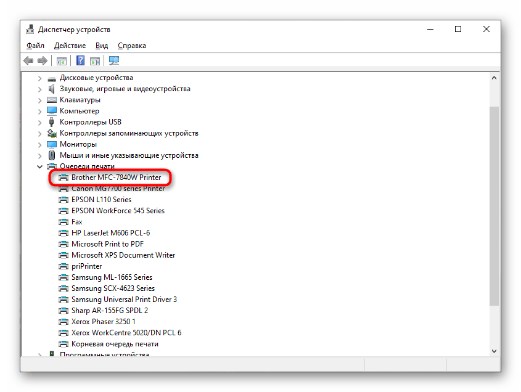521x392 pixels.
Task: Click the scrollbar up arrow
Action: pos(494,78)
